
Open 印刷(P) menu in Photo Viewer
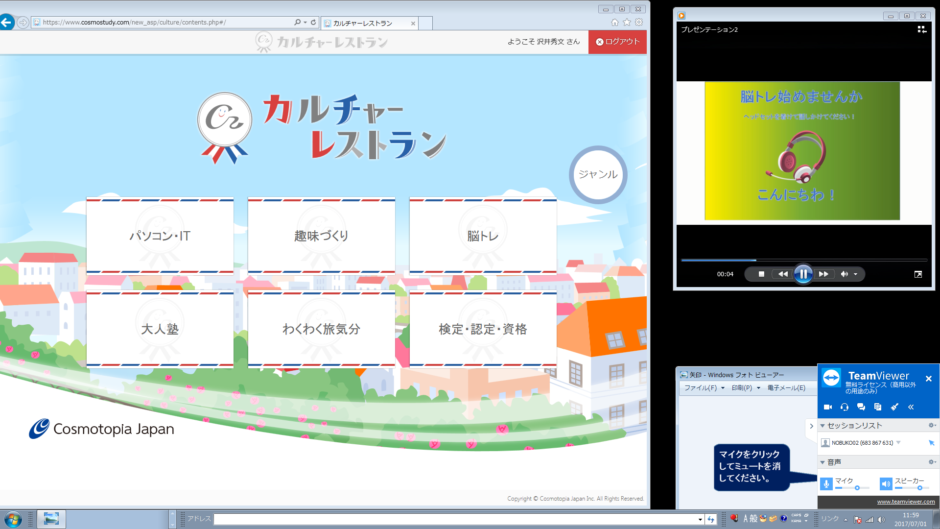[x=746, y=388]
